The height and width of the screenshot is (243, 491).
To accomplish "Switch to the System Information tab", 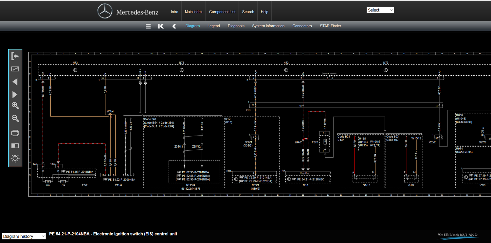I will tap(268, 26).
